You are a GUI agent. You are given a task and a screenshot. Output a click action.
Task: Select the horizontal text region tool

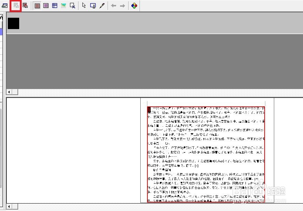37,5
